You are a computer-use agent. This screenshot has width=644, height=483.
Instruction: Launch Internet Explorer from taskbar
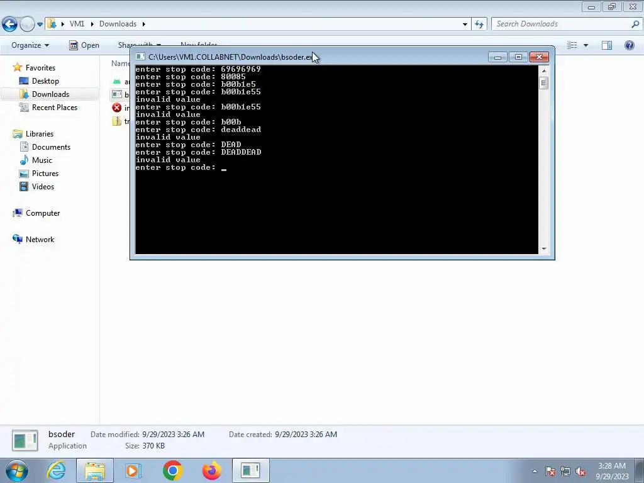pyautogui.click(x=56, y=470)
